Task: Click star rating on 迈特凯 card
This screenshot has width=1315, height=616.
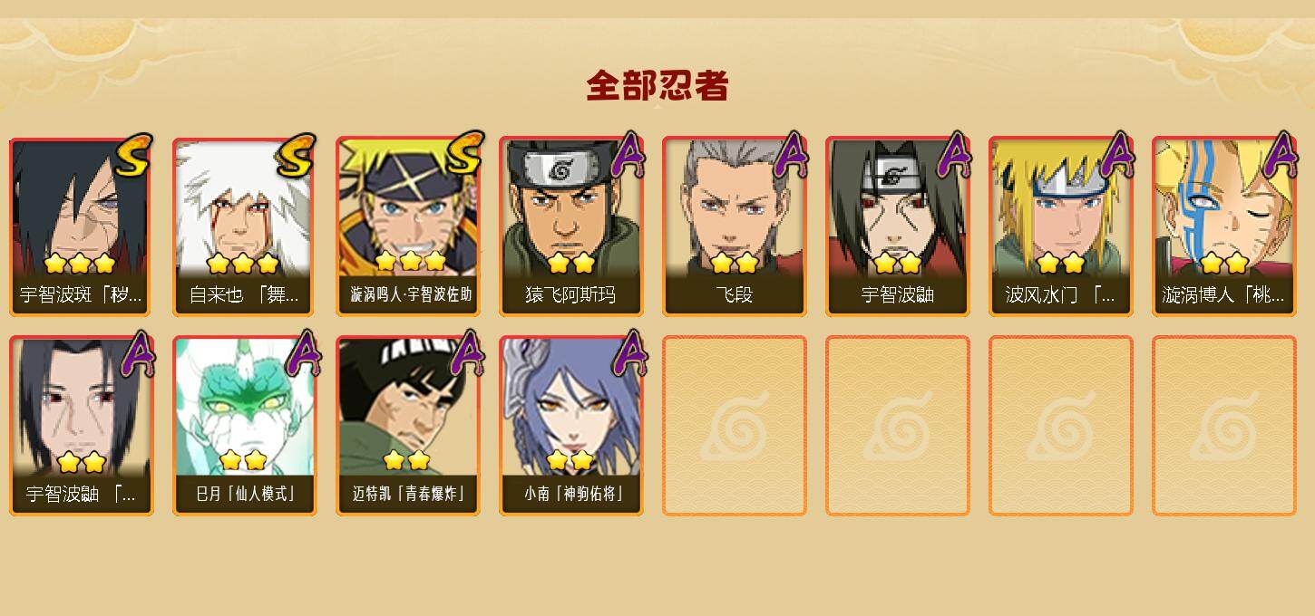Action: [406, 460]
